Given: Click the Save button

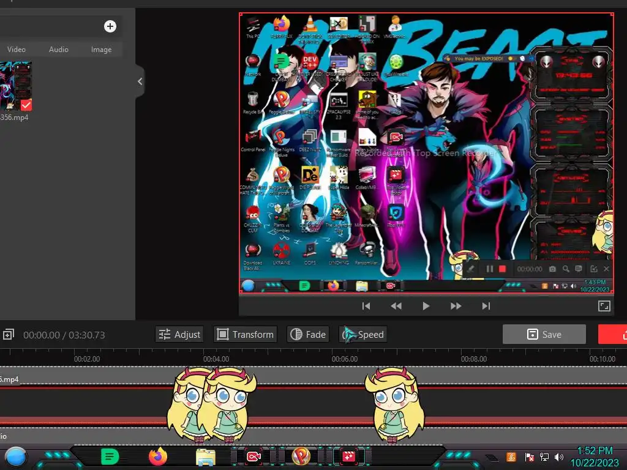Looking at the screenshot, I should click(544, 335).
